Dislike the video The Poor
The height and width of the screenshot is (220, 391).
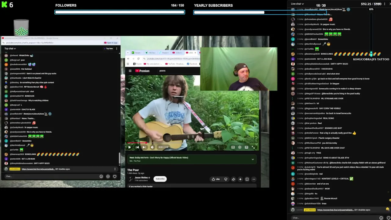pos(226,179)
